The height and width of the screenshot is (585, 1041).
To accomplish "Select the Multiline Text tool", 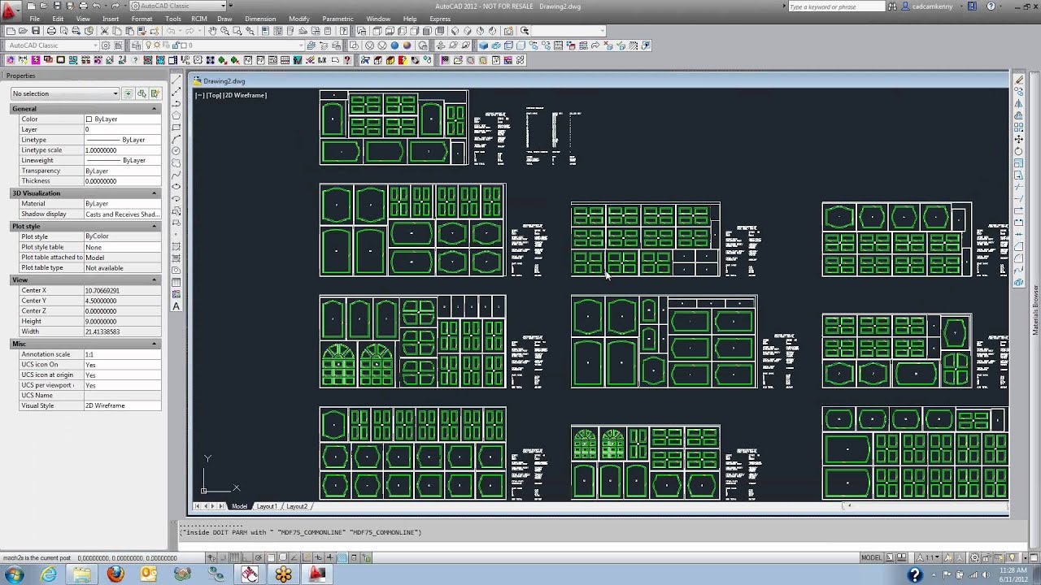I will [176, 306].
